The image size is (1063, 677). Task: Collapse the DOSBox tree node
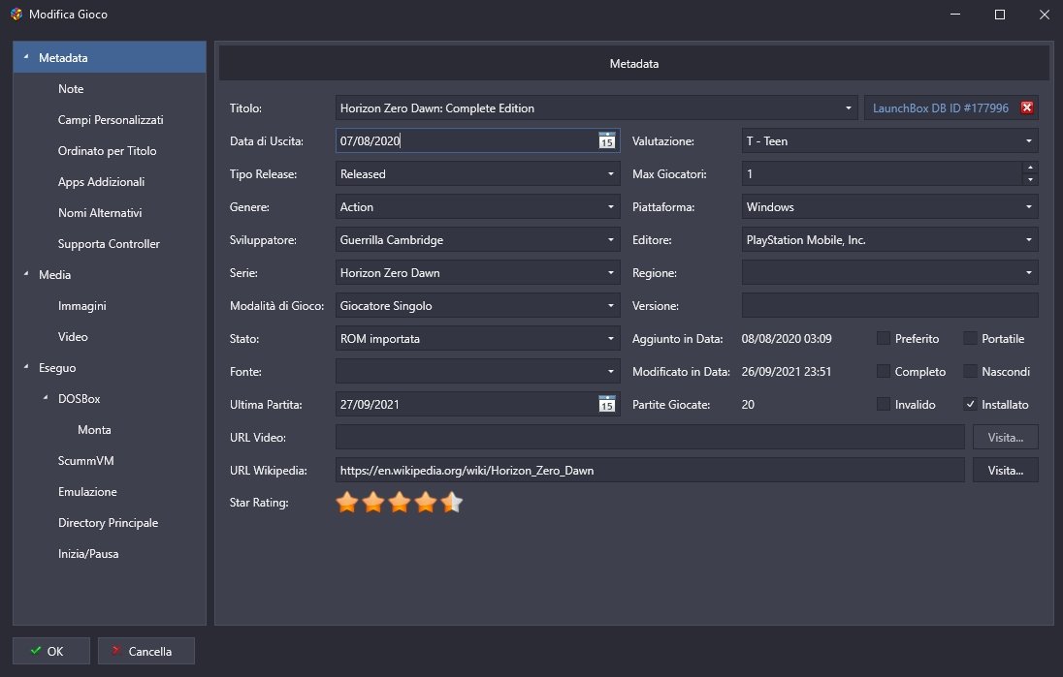(x=46, y=398)
